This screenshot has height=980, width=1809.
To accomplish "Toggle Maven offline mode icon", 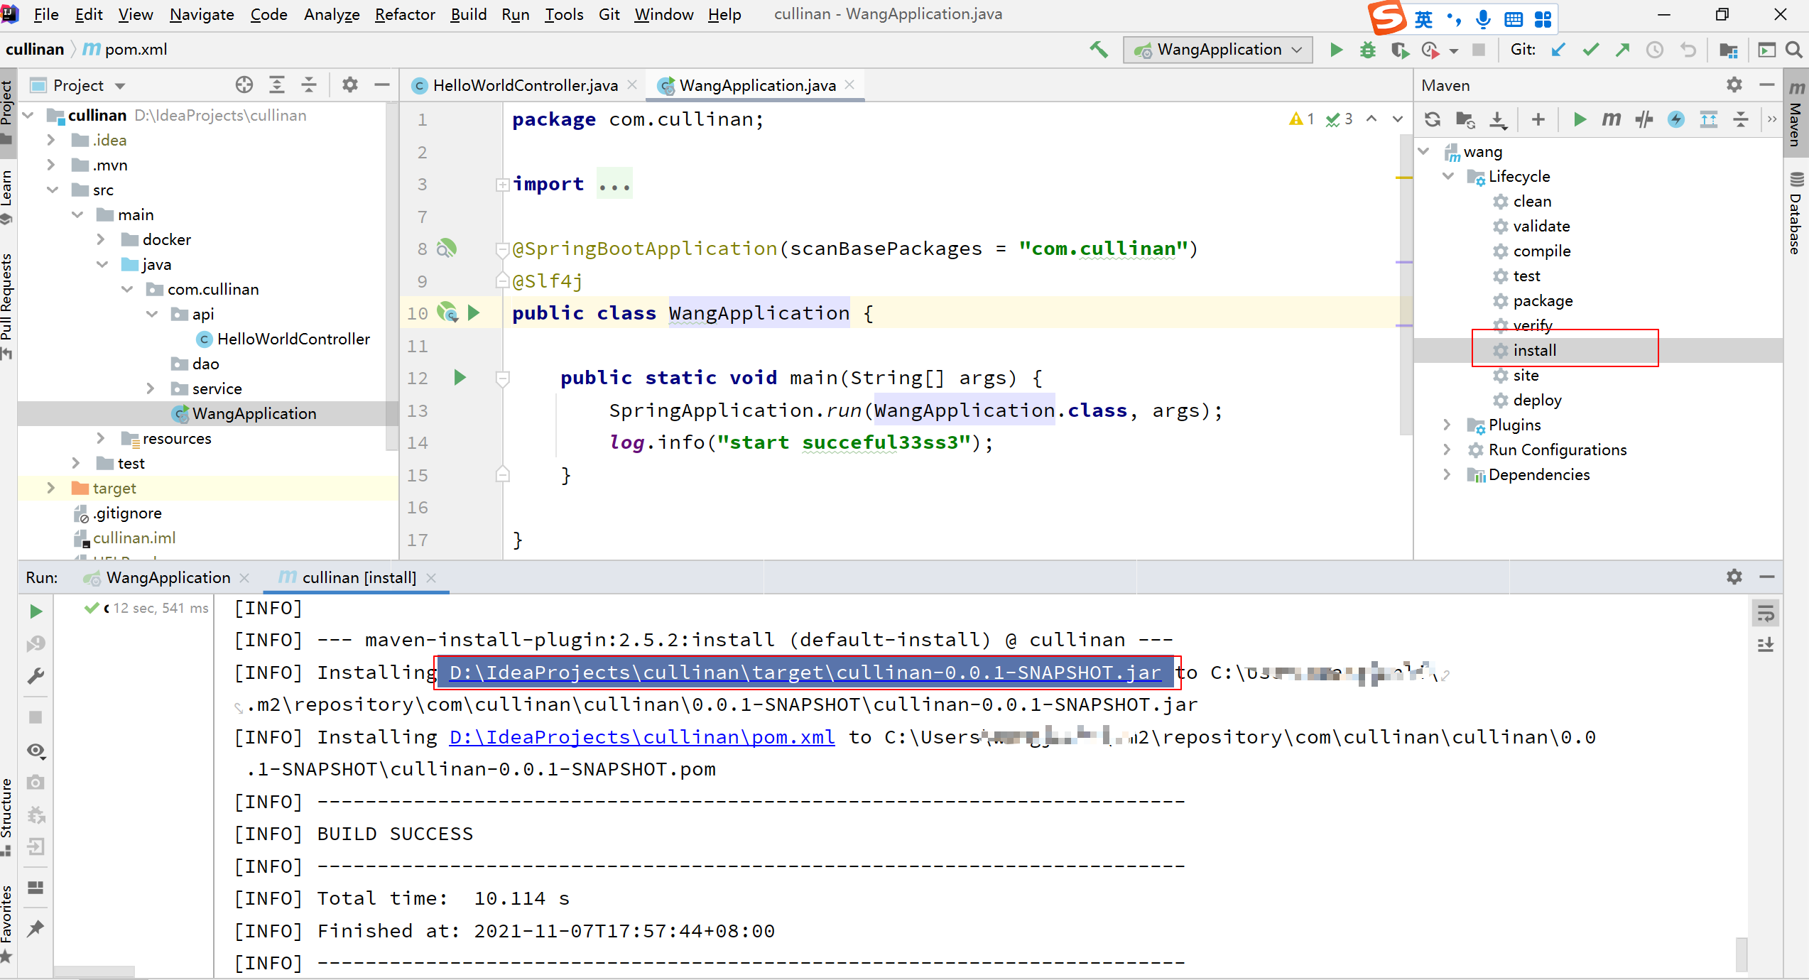I will click(1644, 119).
